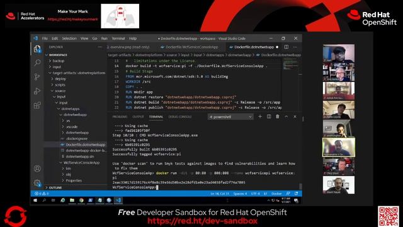This screenshot has height=227, width=403.
Task: Create a new terminal with plus icon
Action: tap(260, 117)
